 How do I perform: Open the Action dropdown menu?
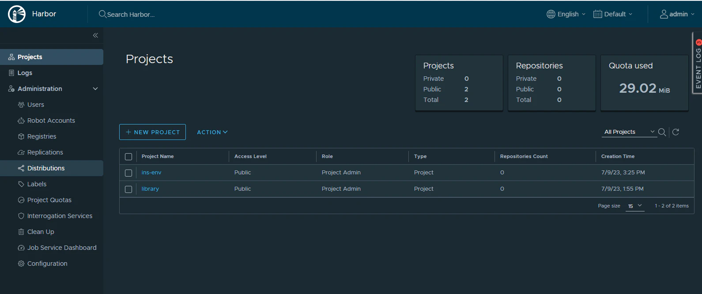[x=212, y=132]
